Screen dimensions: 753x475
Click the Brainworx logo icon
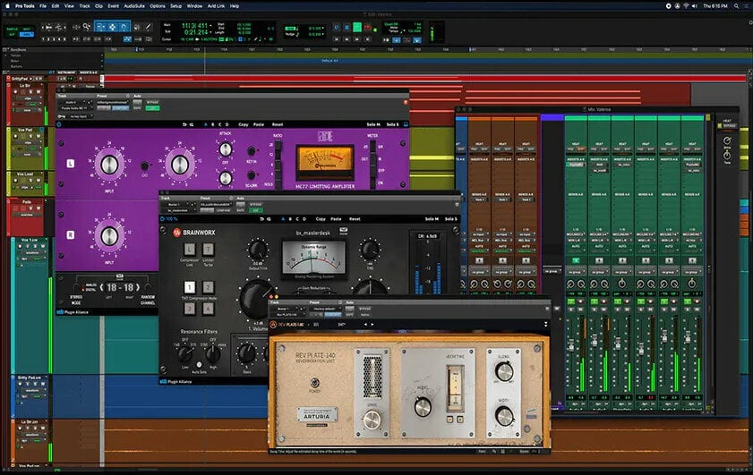pyautogui.click(x=177, y=233)
